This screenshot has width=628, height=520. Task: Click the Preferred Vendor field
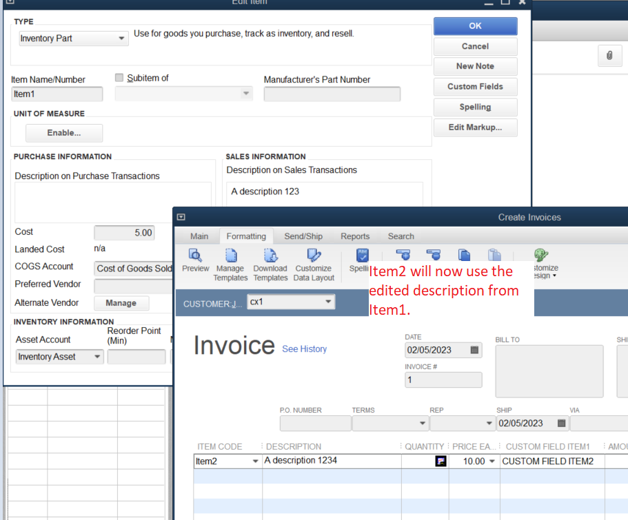pos(134,287)
